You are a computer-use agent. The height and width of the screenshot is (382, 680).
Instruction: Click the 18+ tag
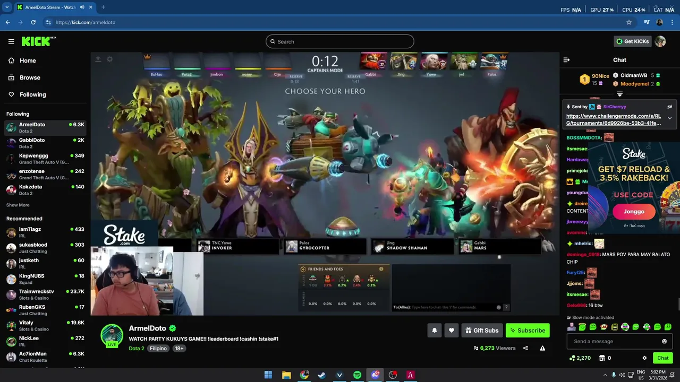coord(179,349)
